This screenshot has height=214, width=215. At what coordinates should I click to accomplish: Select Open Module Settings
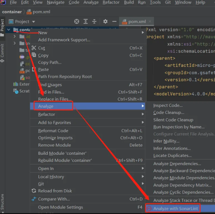pyautogui.click(x=60, y=207)
